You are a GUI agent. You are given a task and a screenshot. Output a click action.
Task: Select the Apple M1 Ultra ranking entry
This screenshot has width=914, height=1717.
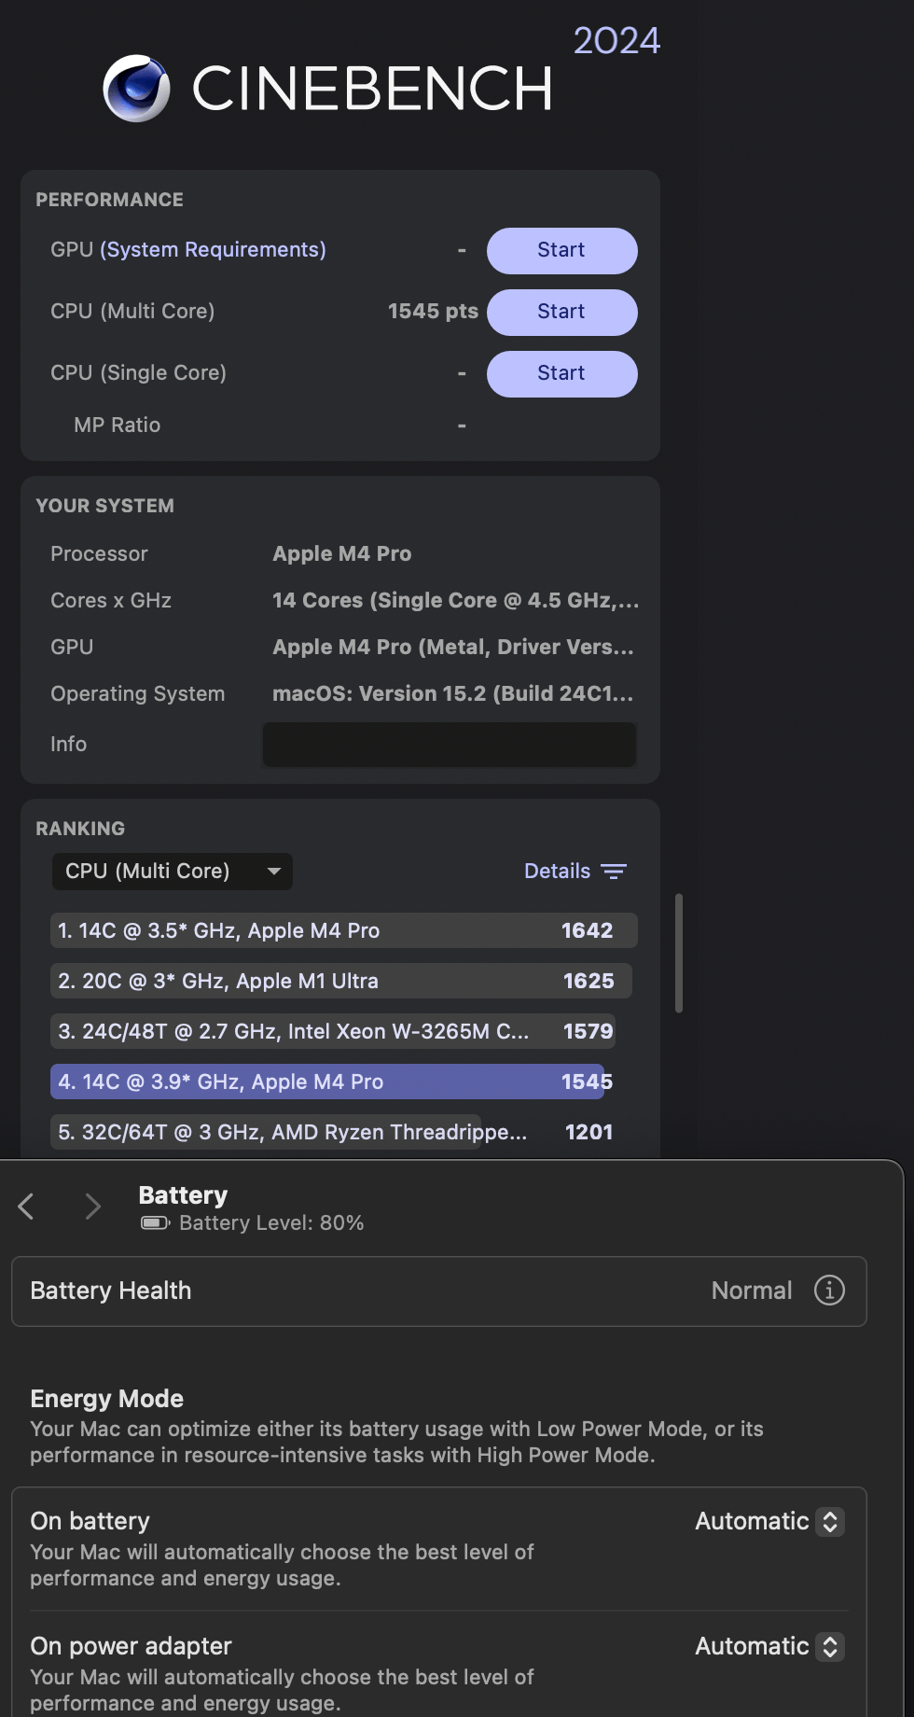point(340,982)
